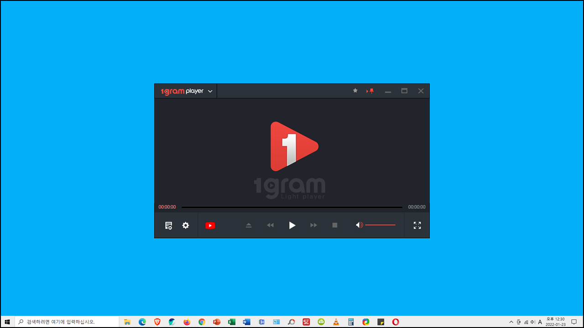Open Windows Start menu
584x328 pixels.
(x=7, y=322)
